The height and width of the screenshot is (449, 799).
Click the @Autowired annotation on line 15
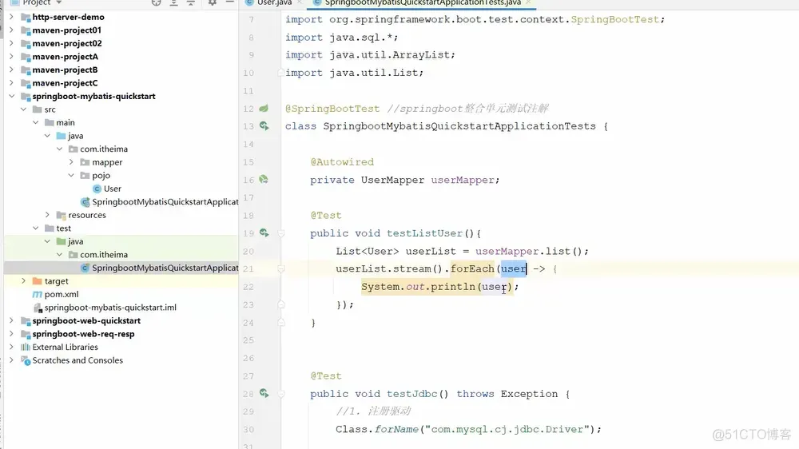[x=342, y=162]
